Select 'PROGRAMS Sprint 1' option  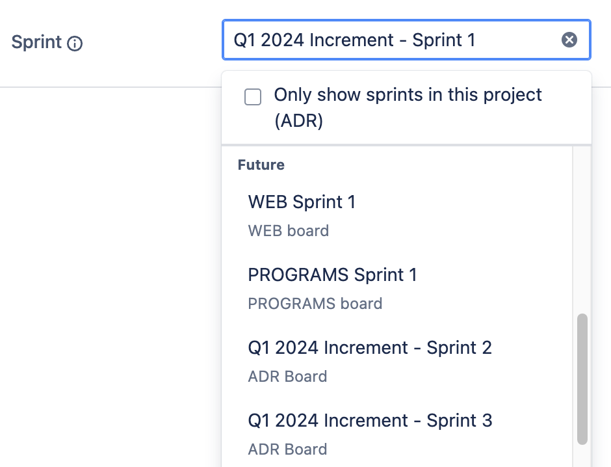[x=333, y=275]
